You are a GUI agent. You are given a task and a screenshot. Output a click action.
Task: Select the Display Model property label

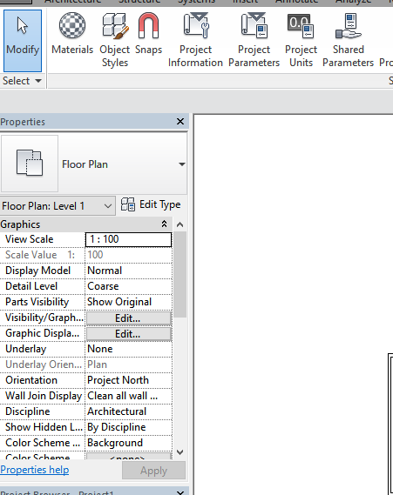(x=37, y=271)
